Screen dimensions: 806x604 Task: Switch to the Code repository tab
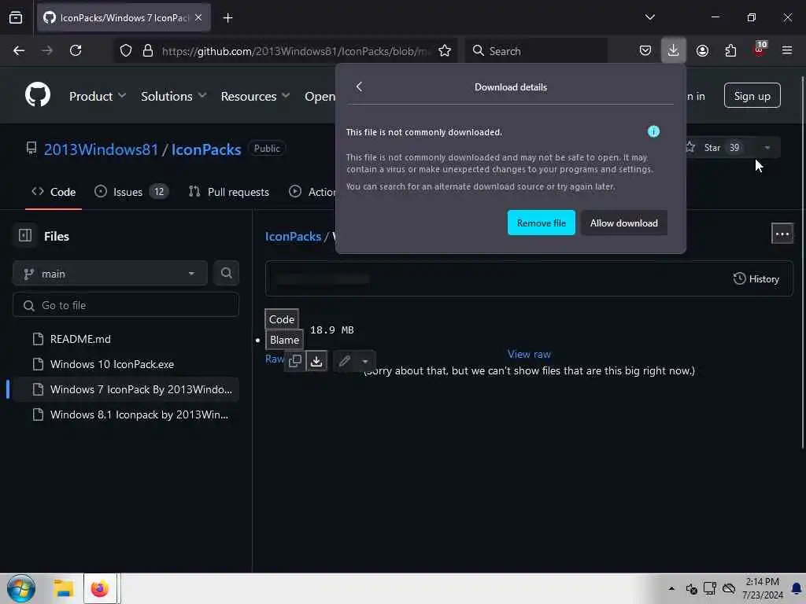[54, 192]
